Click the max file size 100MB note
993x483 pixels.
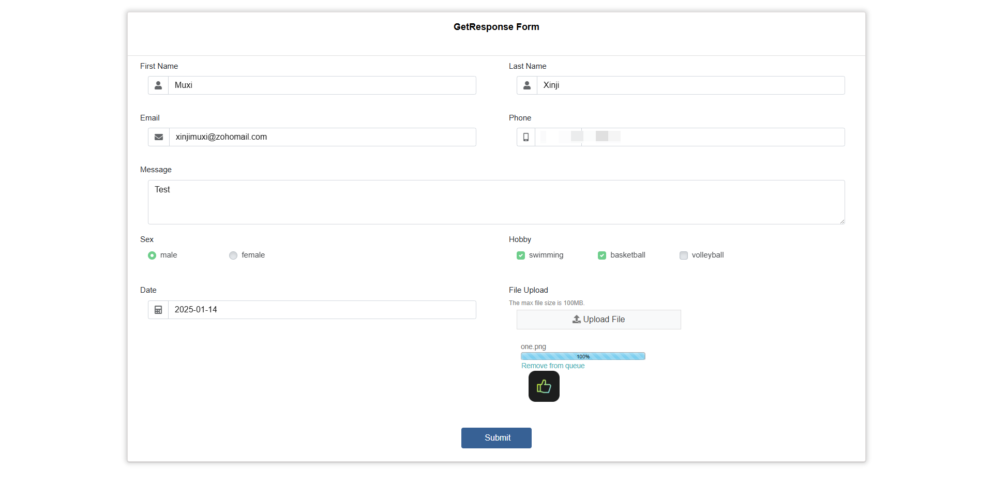547,303
